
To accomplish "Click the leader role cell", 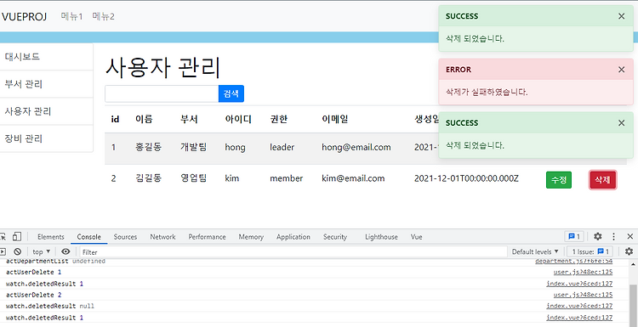I will [282, 147].
